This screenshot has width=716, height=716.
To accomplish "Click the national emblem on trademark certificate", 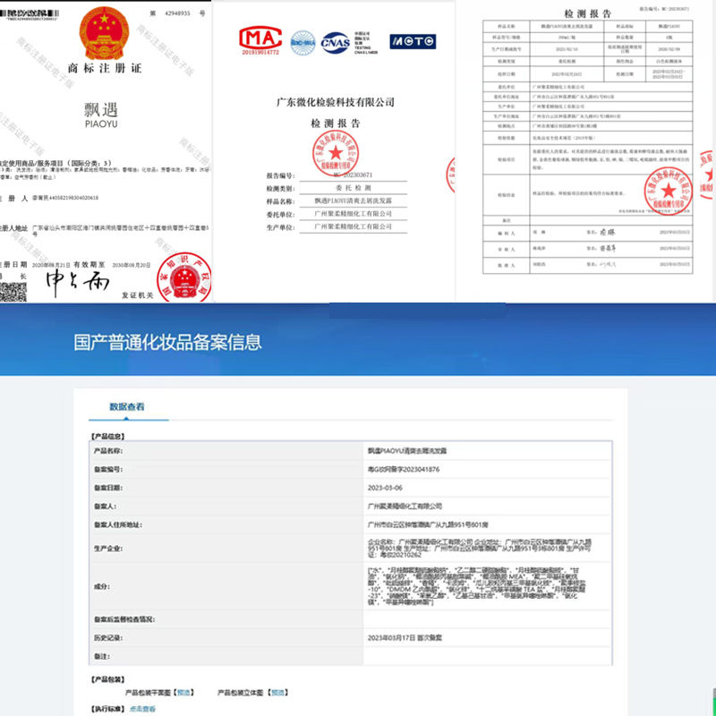I will pos(104,32).
